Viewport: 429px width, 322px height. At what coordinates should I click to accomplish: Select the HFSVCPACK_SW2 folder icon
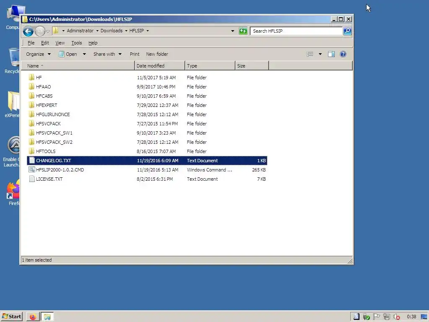click(x=31, y=142)
